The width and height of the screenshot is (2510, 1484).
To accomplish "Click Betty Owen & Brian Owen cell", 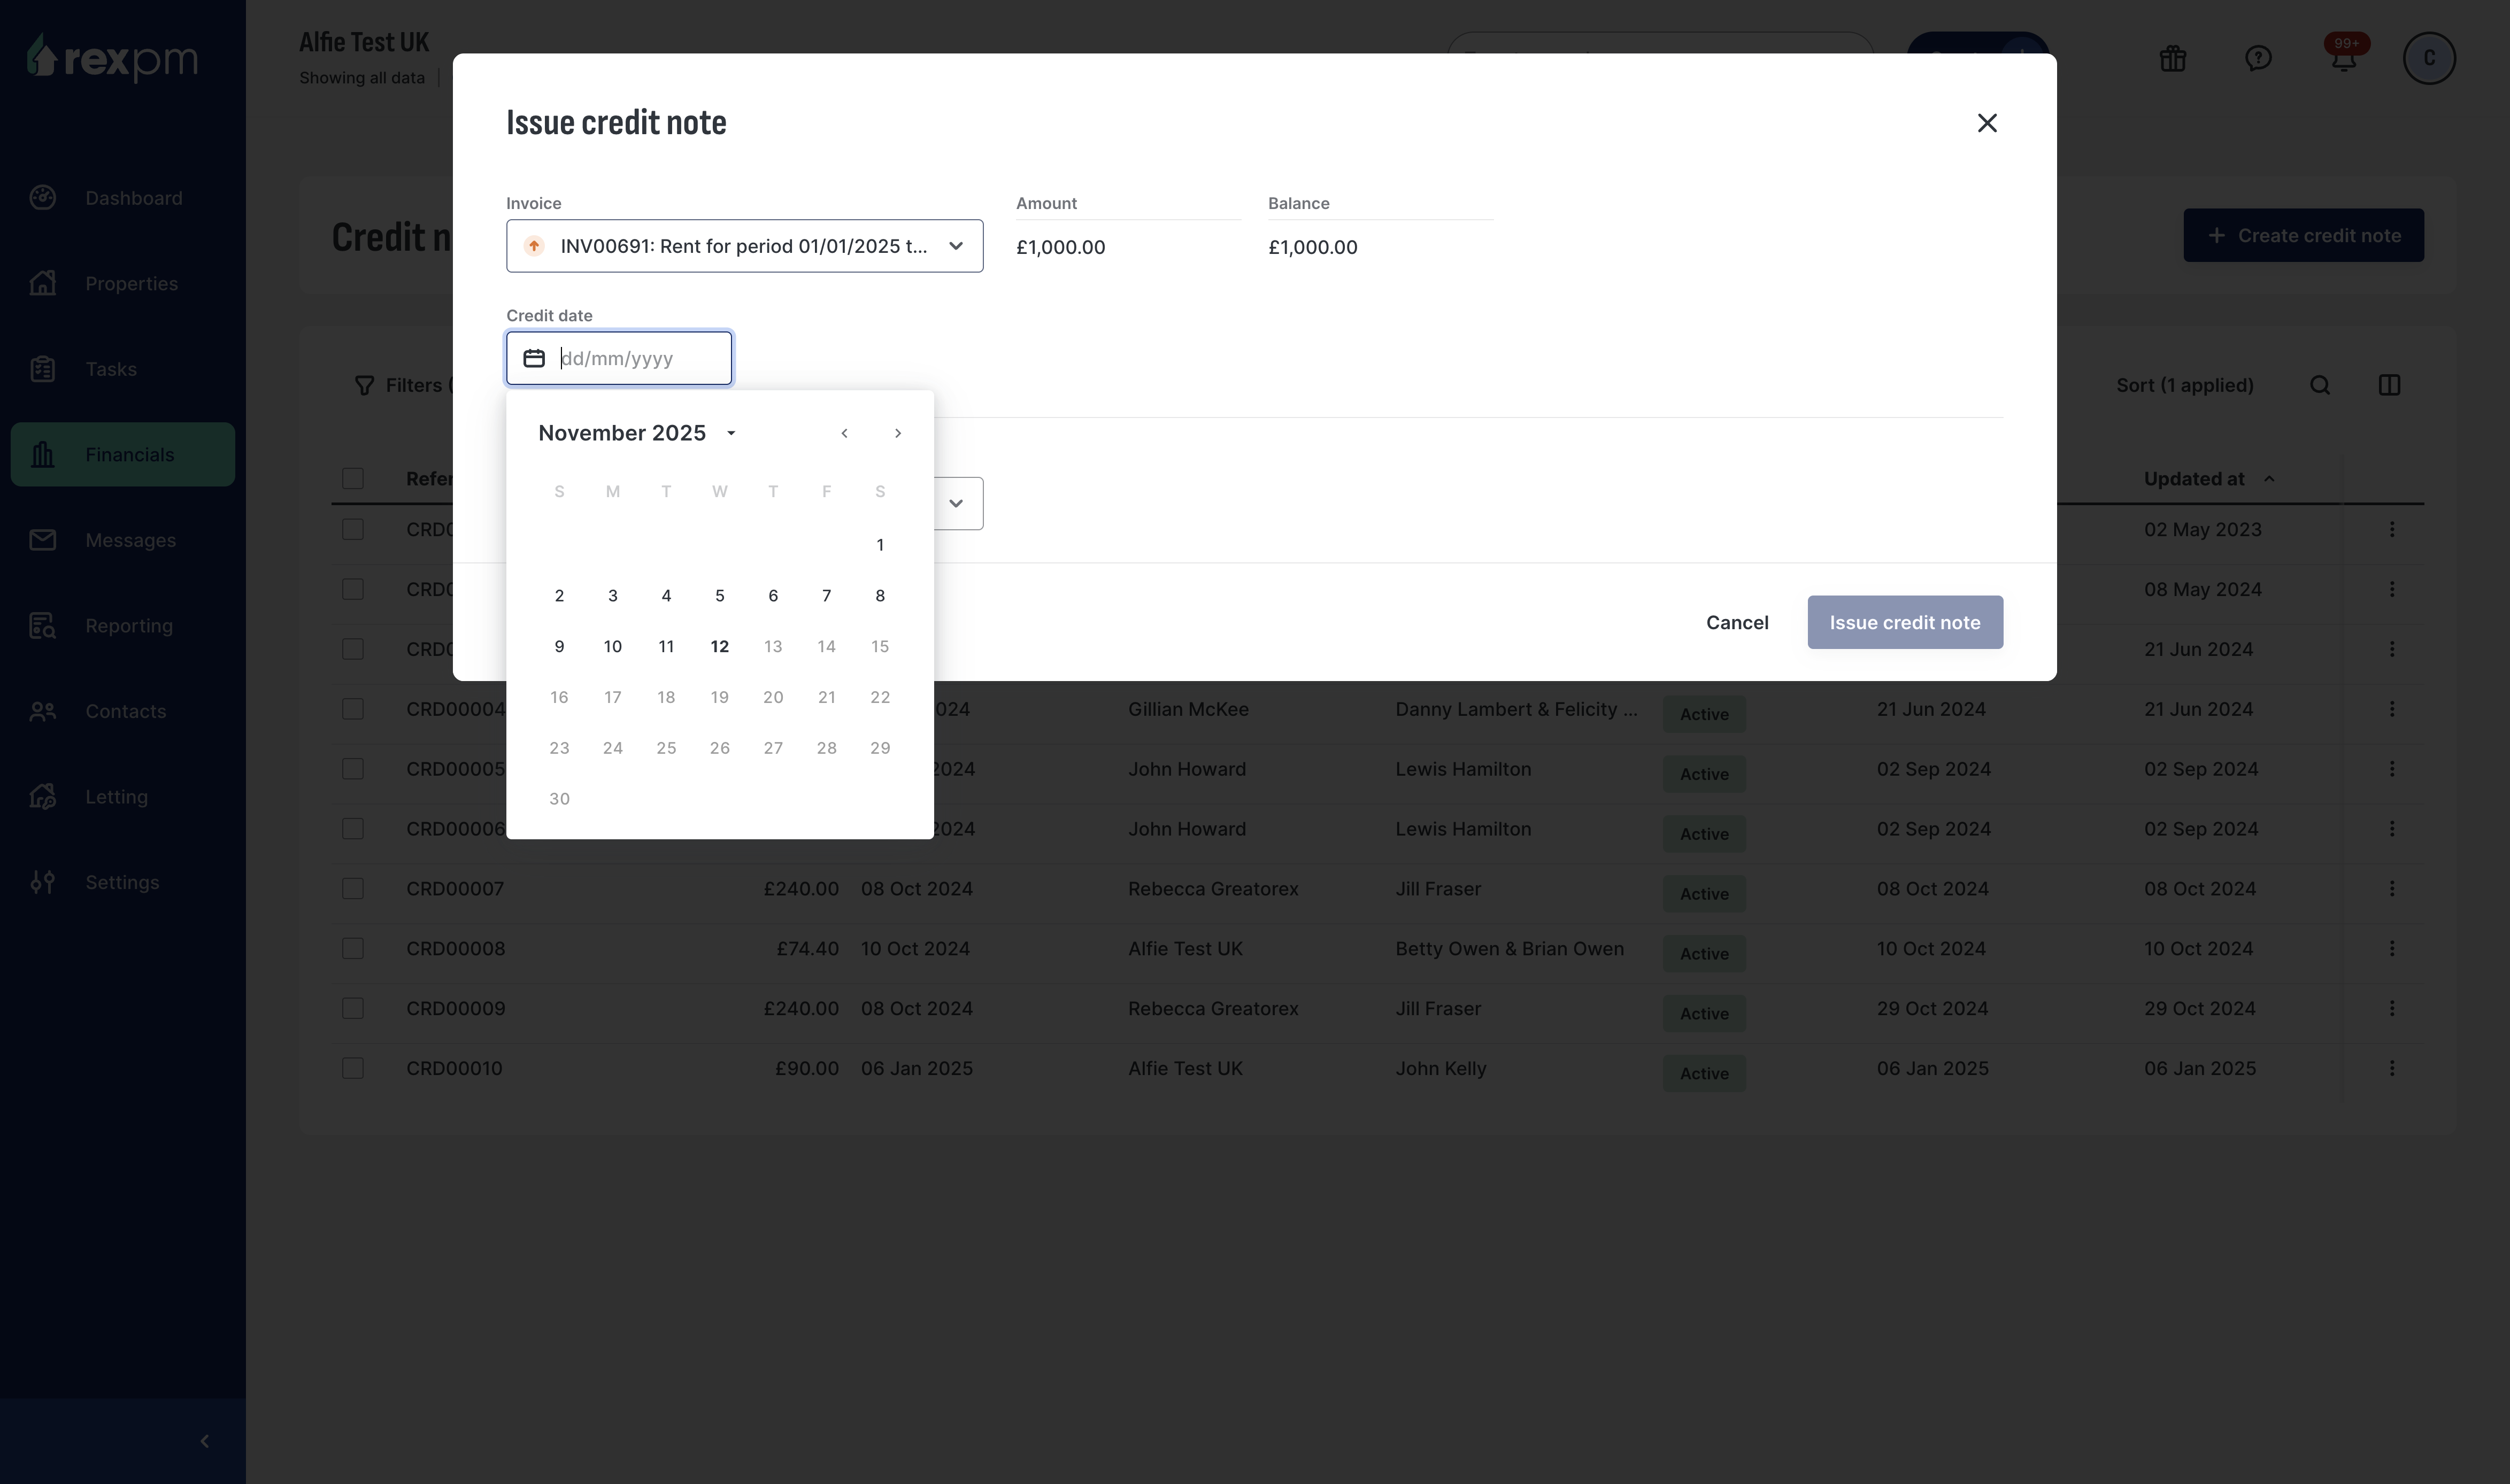I will tap(1509, 949).
